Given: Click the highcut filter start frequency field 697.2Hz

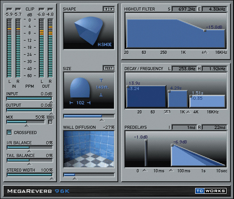Looking at the screenshot, I should (x=184, y=9).
